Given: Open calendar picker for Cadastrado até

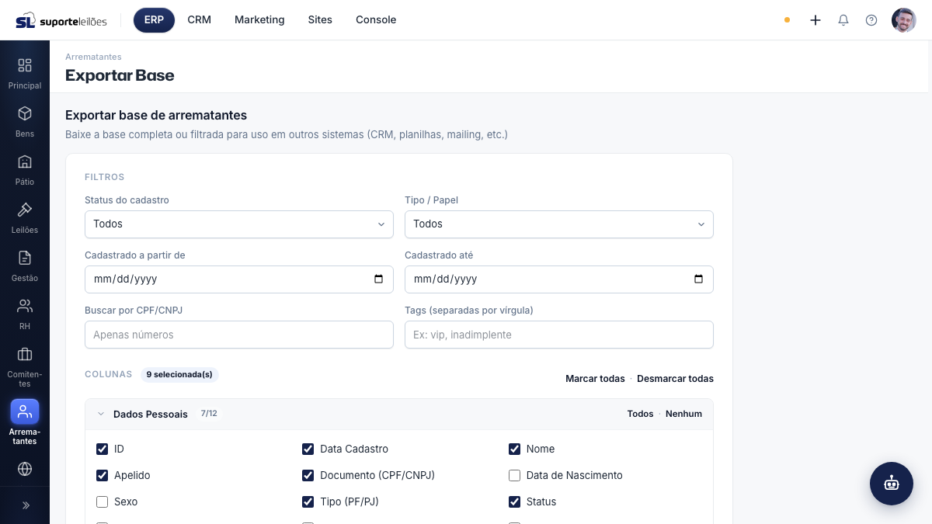Looking at the screenshot, I should coord(698,279).
